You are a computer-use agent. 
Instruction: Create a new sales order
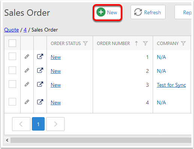coord(107,12)
